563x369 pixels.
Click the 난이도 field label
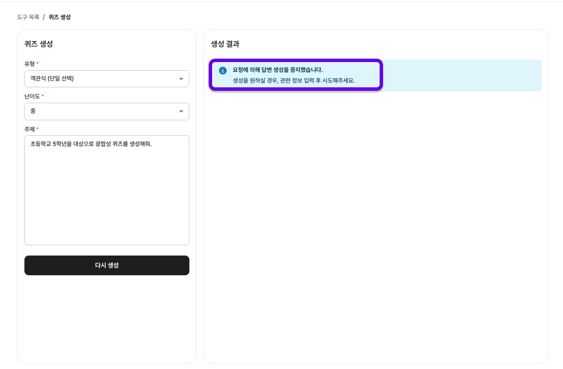click(32, 96)
